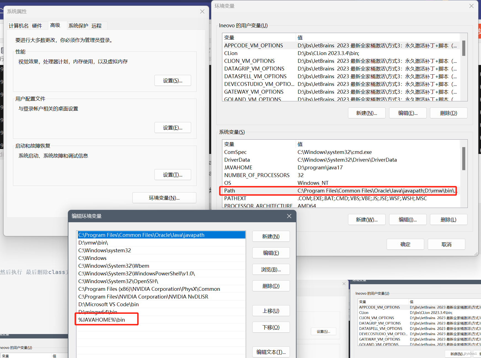The height and width of the screenshot is (358, 481).
Task: Select GATEWAY_VM_OPTIONS user variable row
Action: tap(341, 92)
